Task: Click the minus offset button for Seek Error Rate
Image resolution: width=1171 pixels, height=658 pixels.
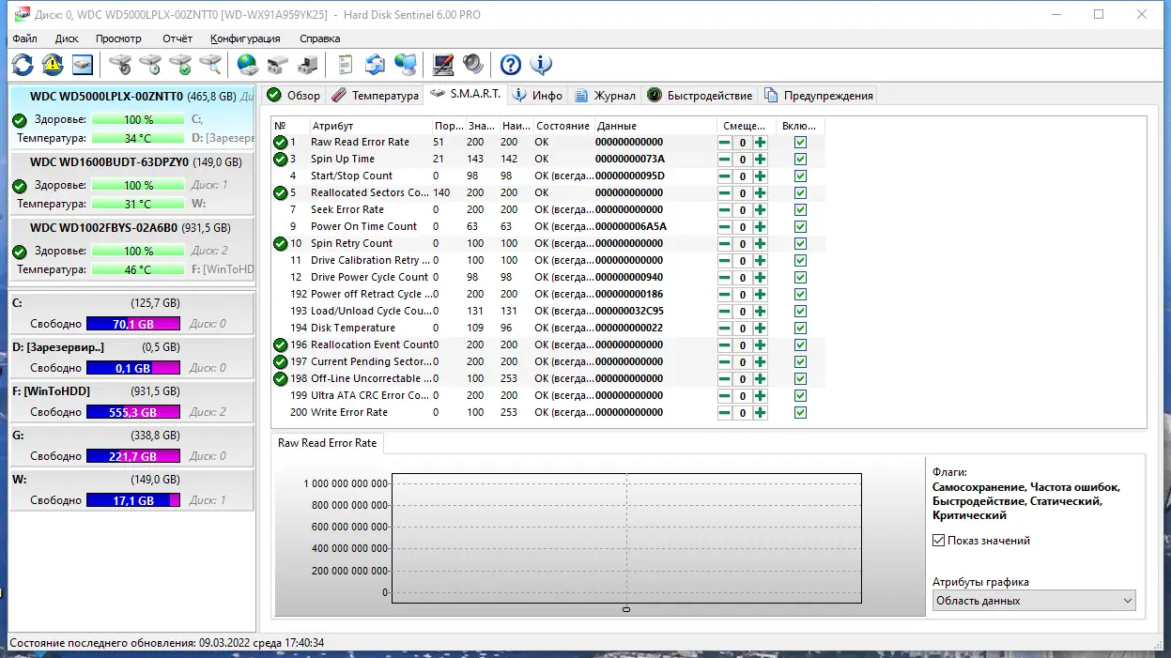Action: tap(726, 210)
